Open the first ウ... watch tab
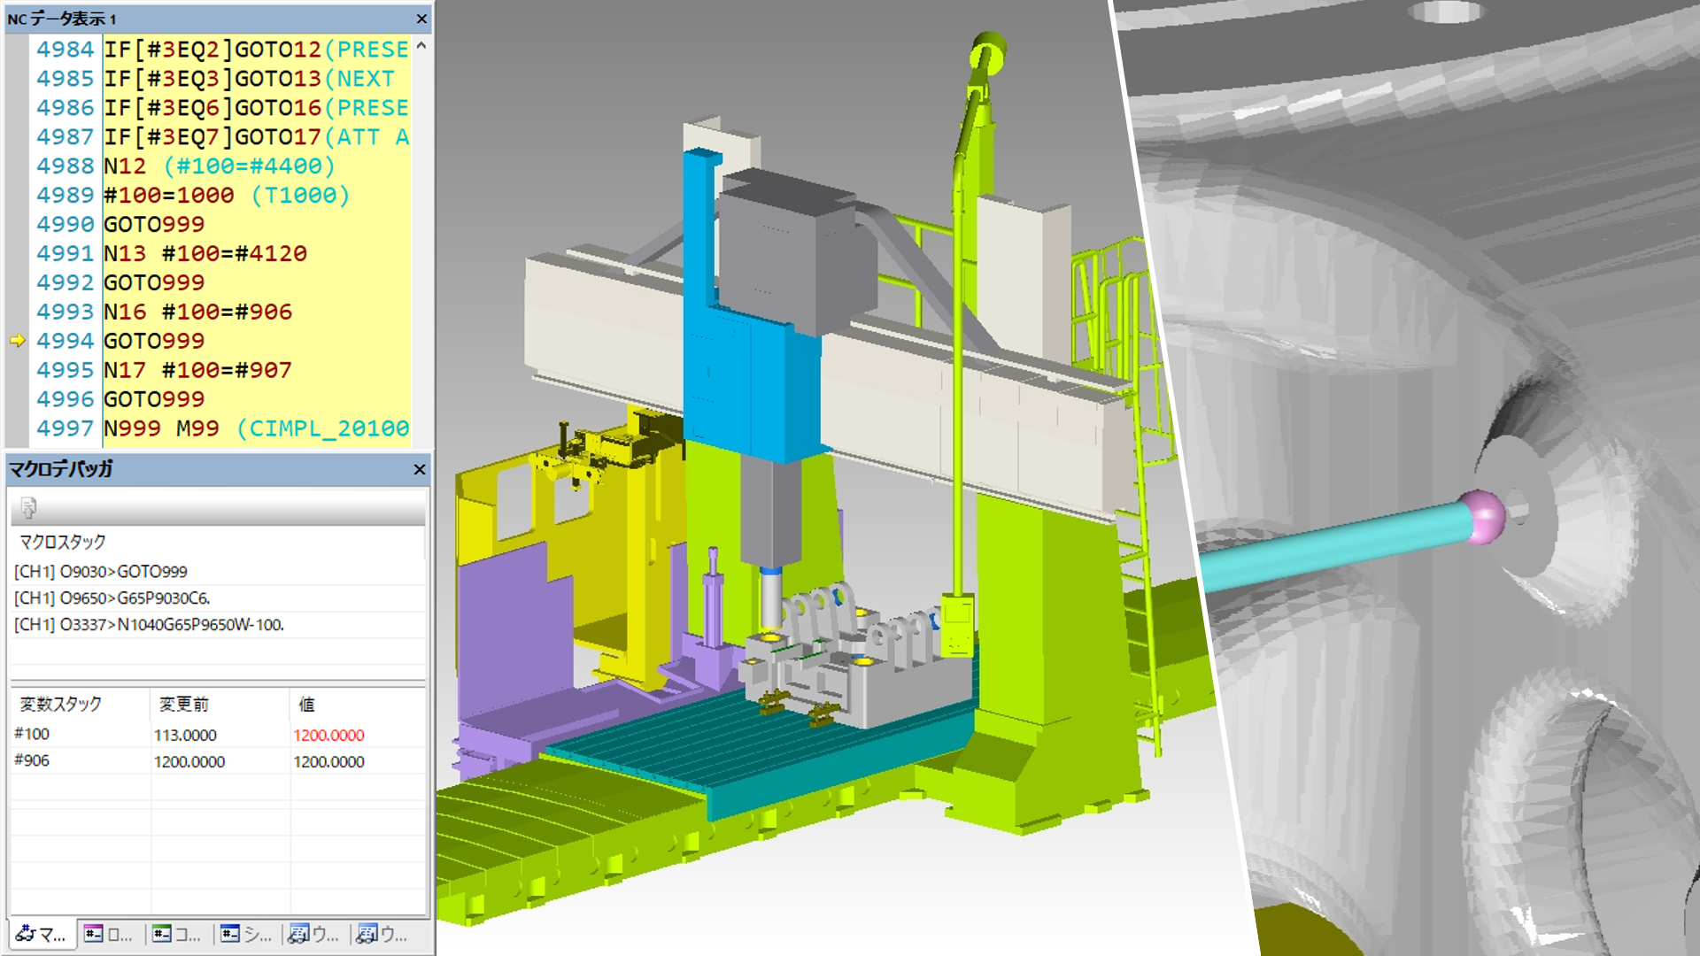This screenshot has width=1700, height=956. pos(314,934)
